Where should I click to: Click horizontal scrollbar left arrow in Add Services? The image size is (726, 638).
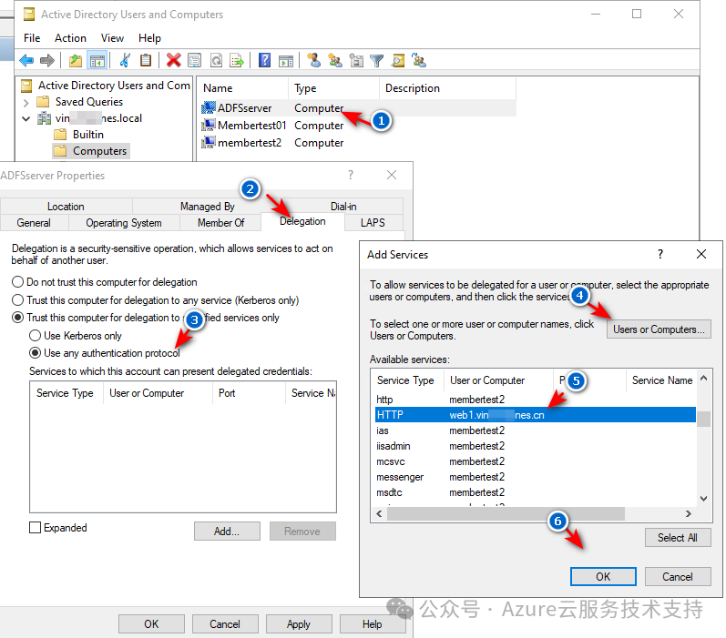coord(380,513)
